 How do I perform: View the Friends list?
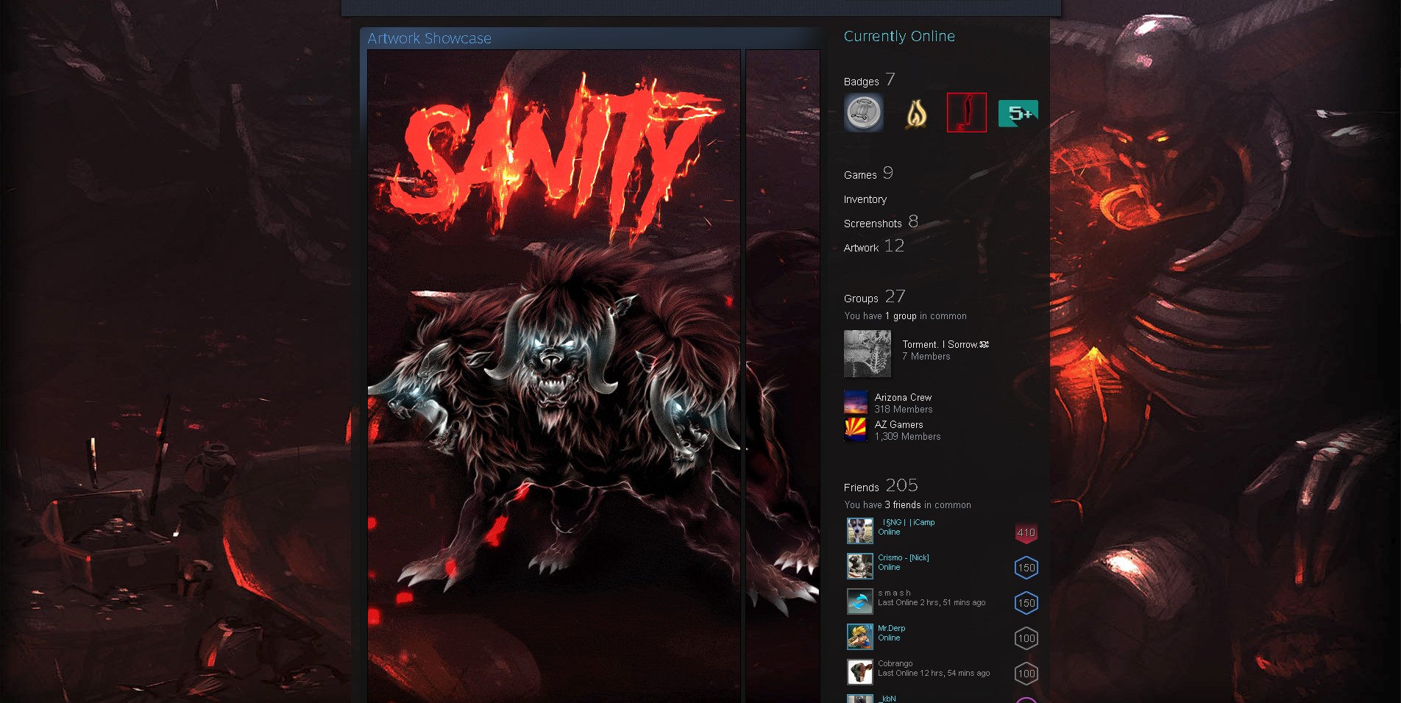[862, 488]
